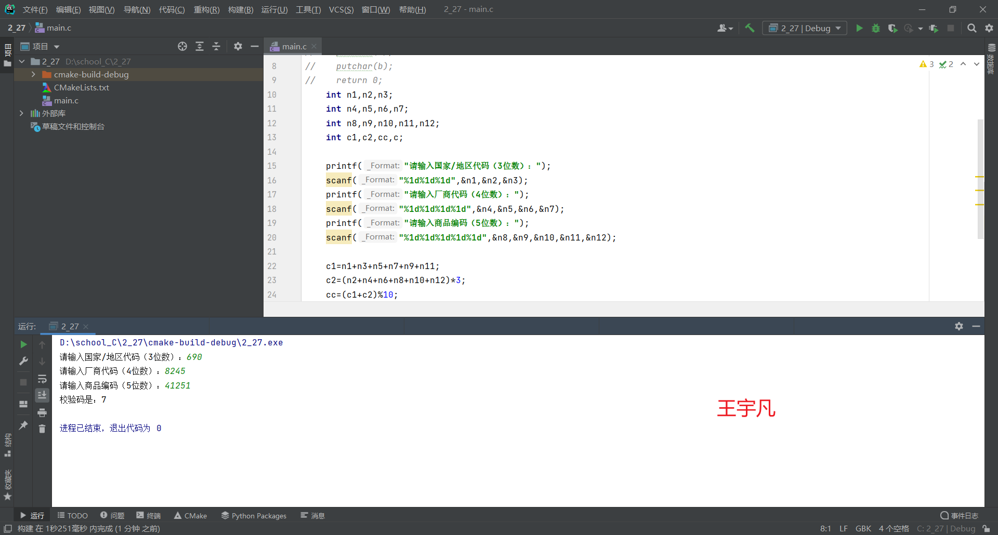Toggle tool window quick access icon in status bar
The image size is (998, 535).
pyautogui.click(x=8, y=528)
